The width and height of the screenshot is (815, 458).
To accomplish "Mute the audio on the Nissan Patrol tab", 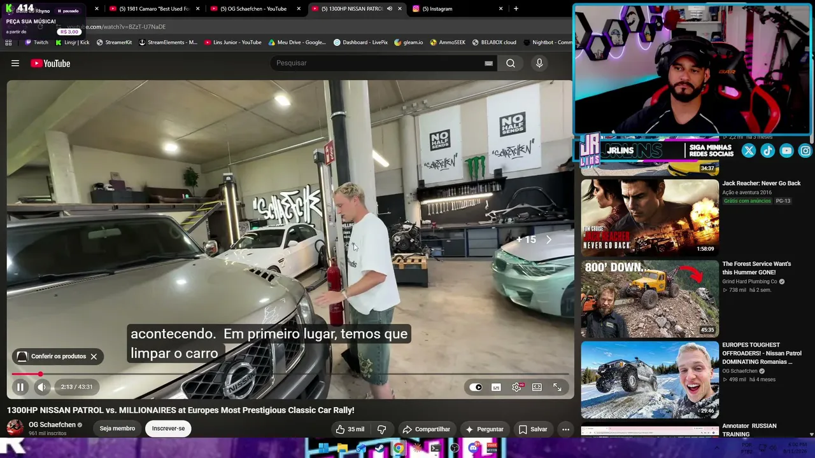I will coord(389,9).
